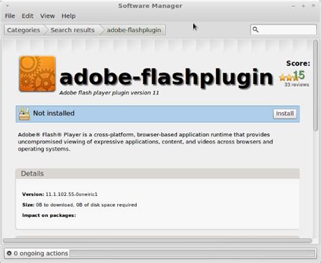This screenshot has height=263, width=321.
Task: Open the 33 reviews link
Action: (297, 85)
